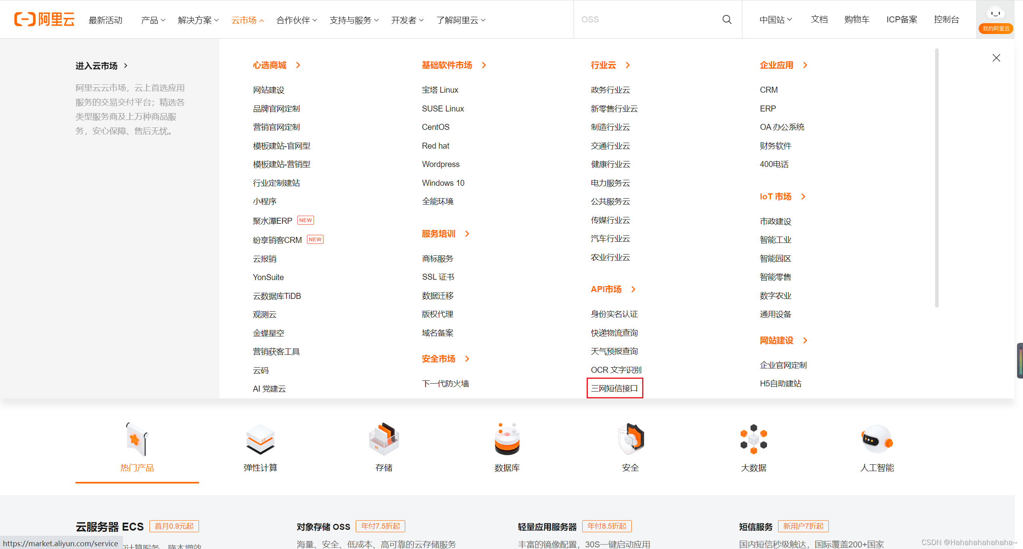
Task: Select the storage category icon
Action: tap(384, 439)
